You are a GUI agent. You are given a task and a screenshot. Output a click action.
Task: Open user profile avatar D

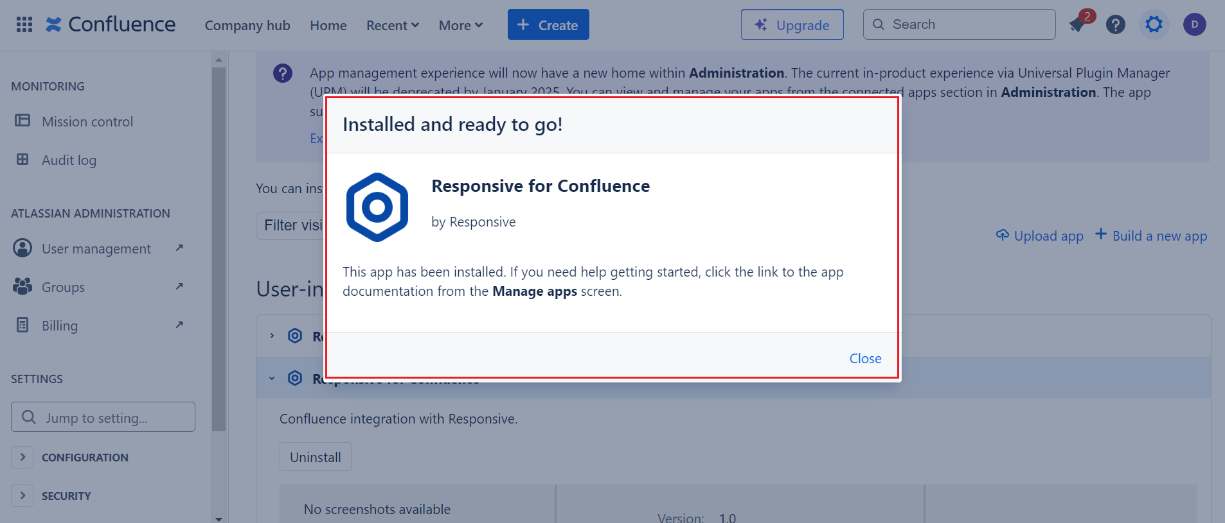[1195, 25]
